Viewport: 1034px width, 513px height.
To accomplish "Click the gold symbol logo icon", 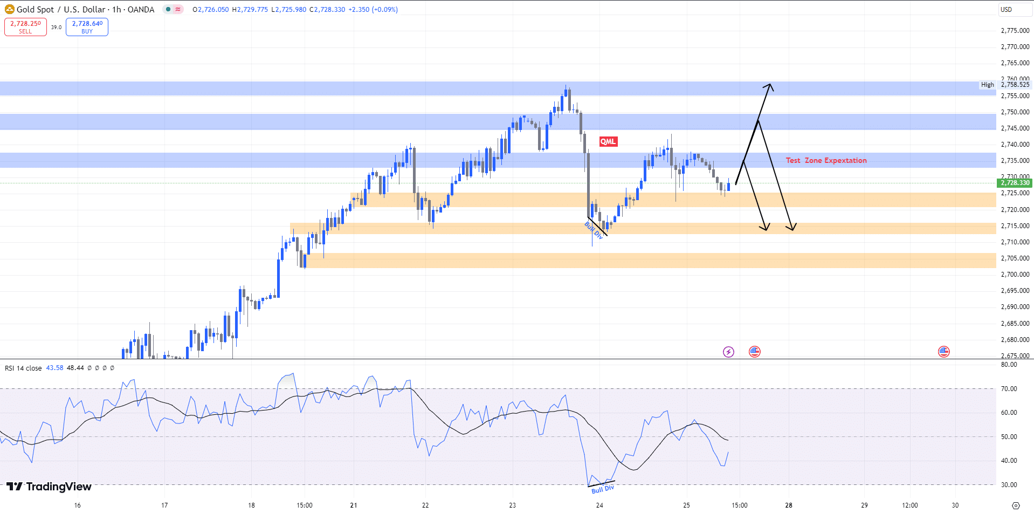I will (x=10, y=9).
